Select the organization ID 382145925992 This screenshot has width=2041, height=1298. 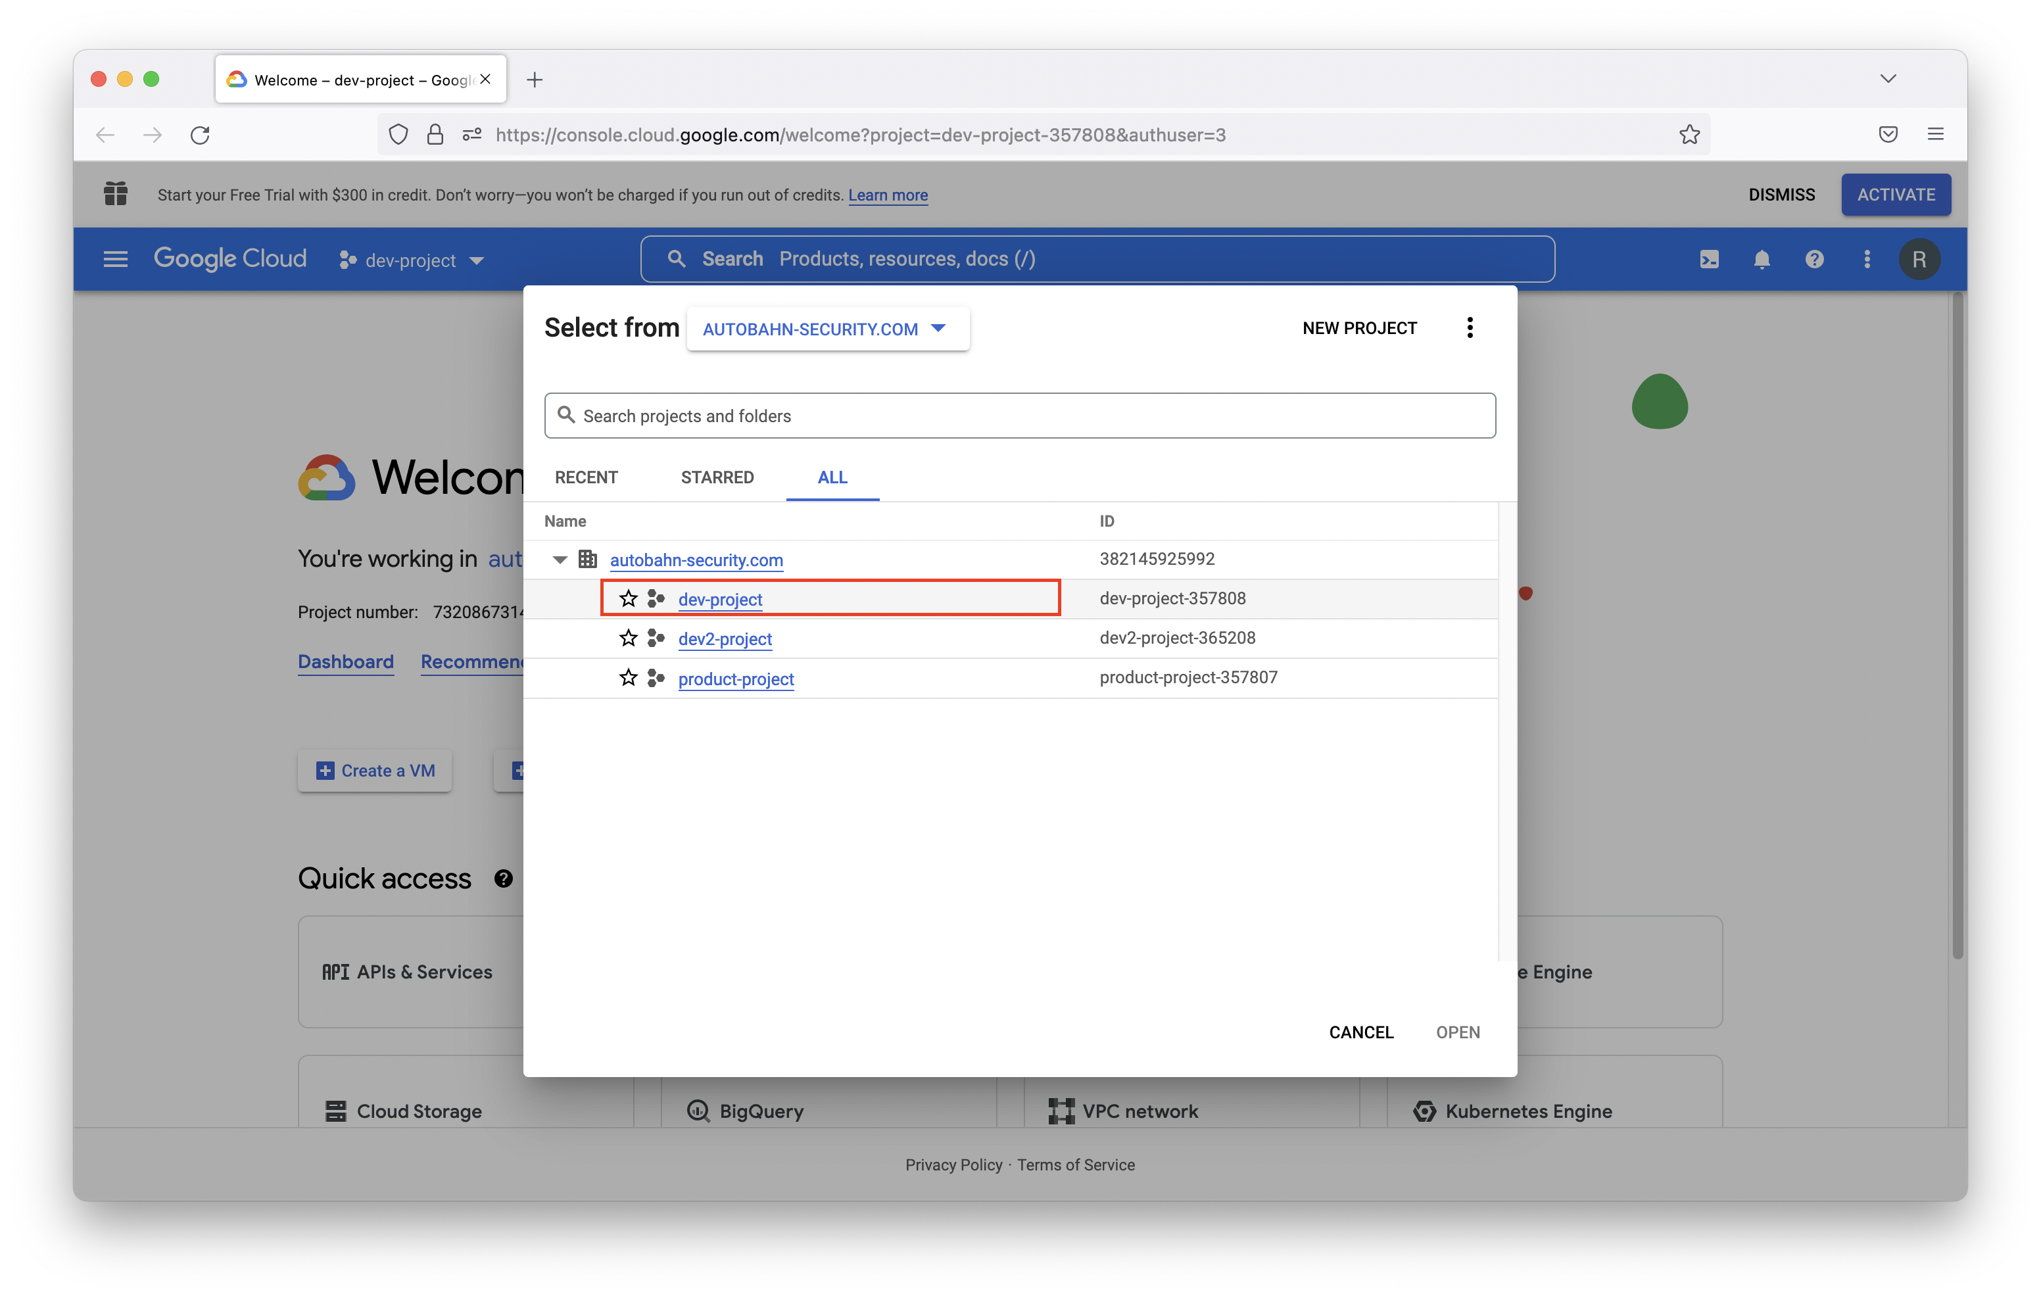pyautogui.click(x=1157, y=559)
